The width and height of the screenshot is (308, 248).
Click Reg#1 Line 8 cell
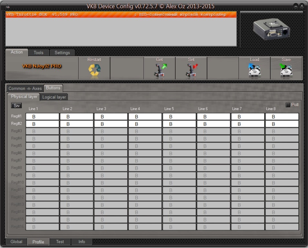[282, 117]
